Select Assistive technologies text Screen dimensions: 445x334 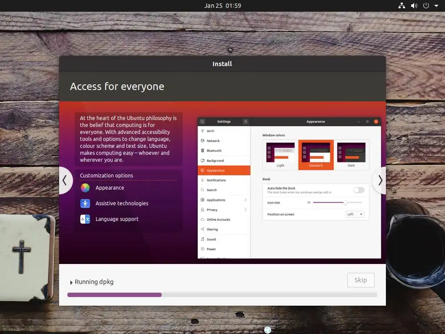(122, 204)
